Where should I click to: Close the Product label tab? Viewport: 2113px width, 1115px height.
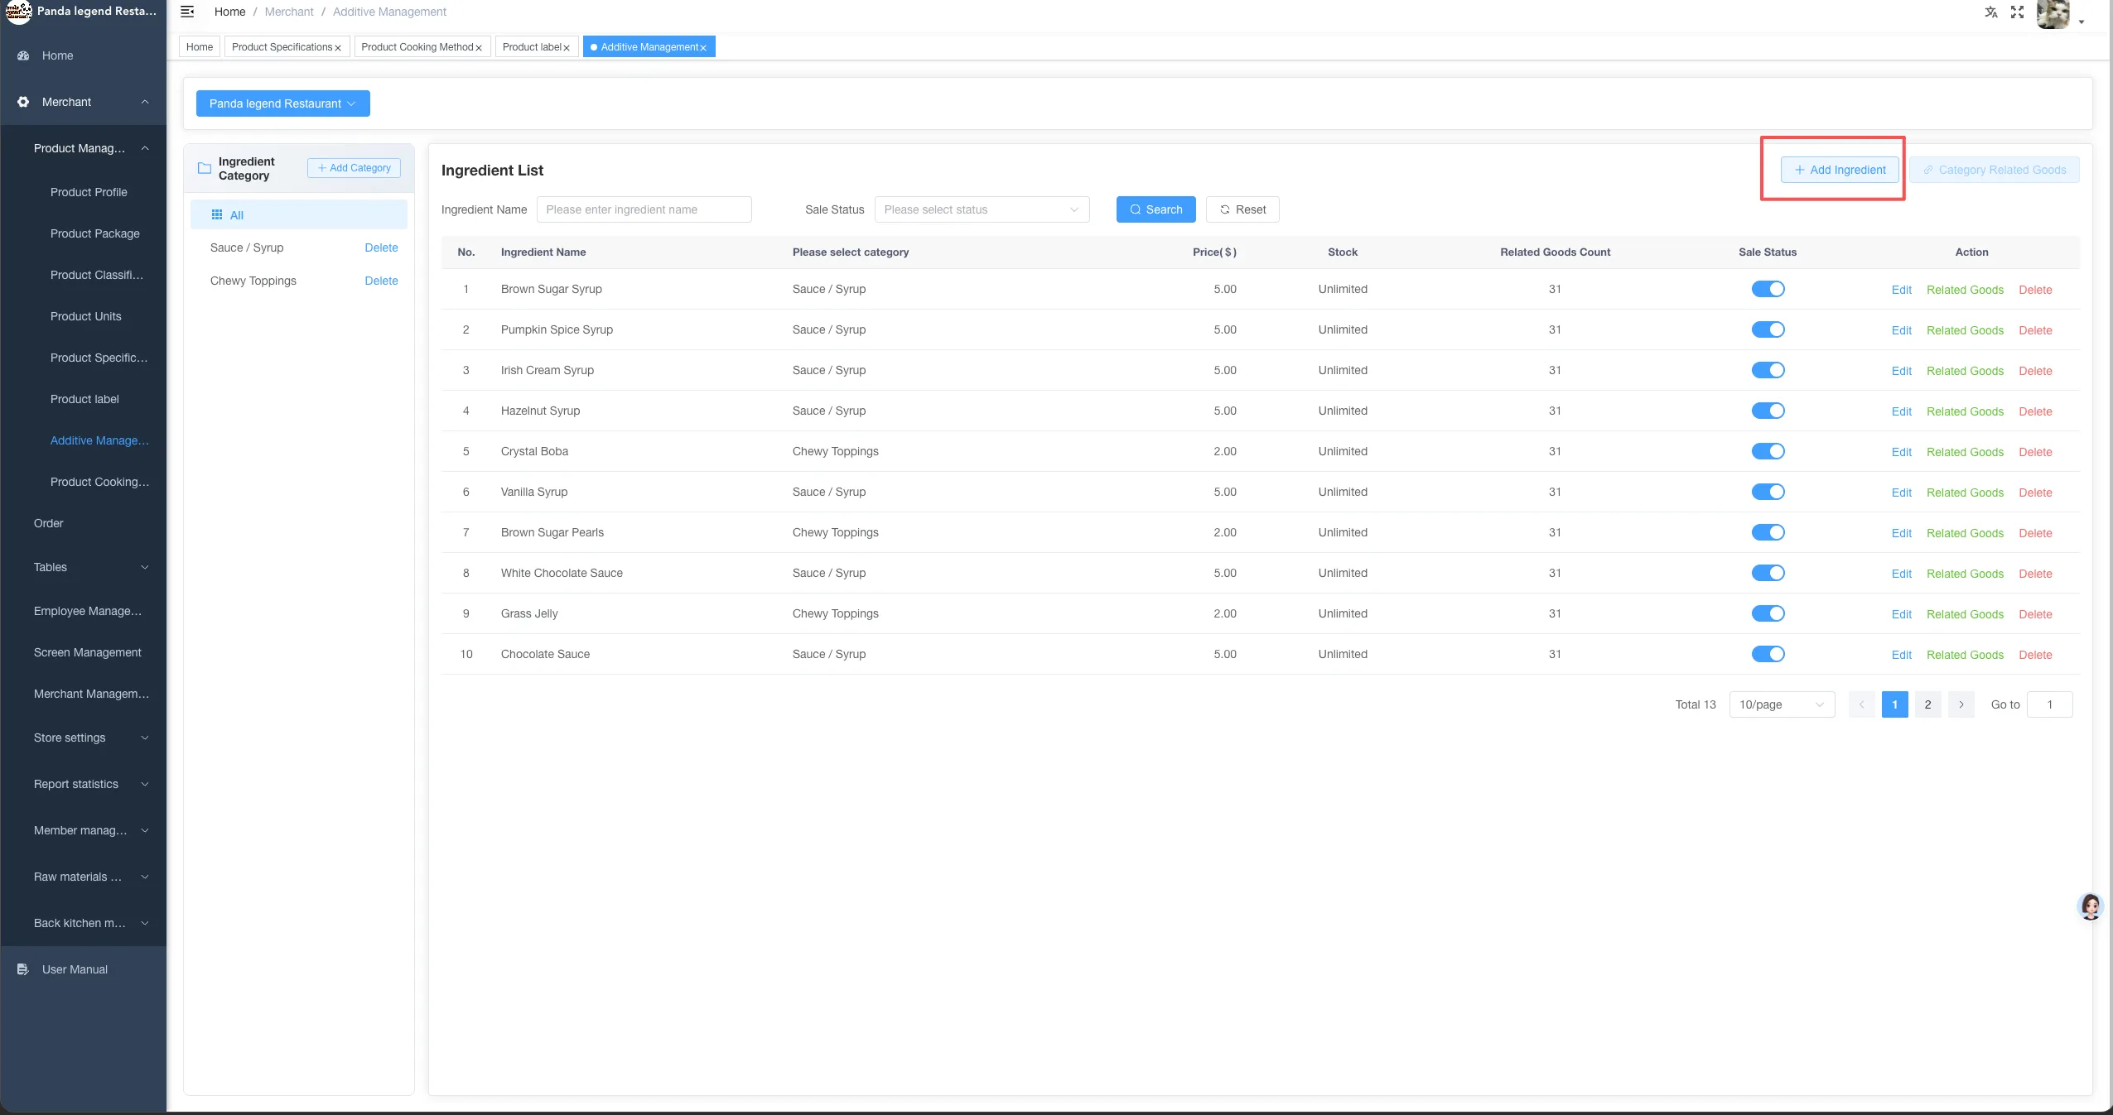pyautogui.click(x=567, y=48)
